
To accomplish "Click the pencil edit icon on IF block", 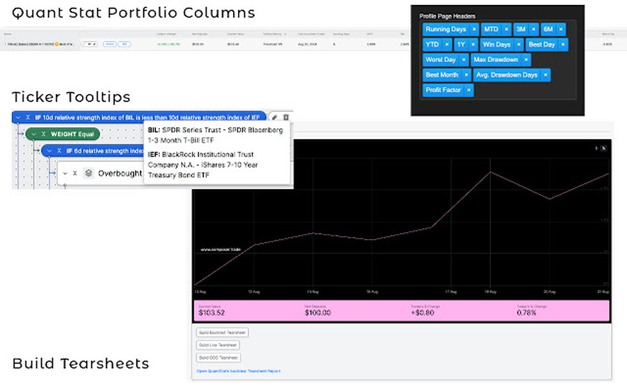I will point(275,117).
